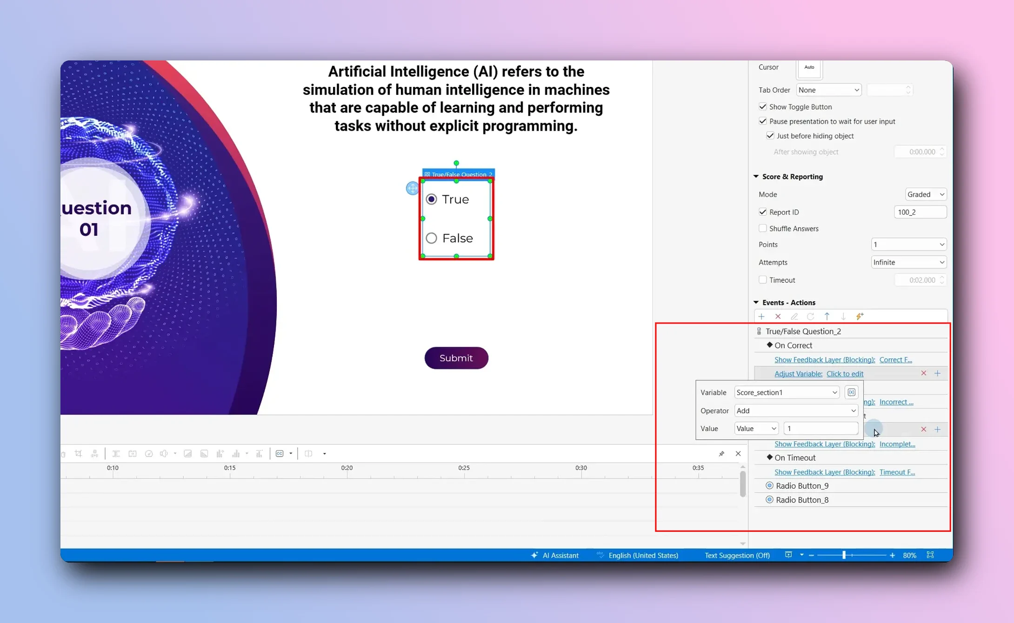Image resolution: width=1014 pixels, height=623 pixels.
Task: Open the Tab Order dropdown
Action: coord(829,90)
